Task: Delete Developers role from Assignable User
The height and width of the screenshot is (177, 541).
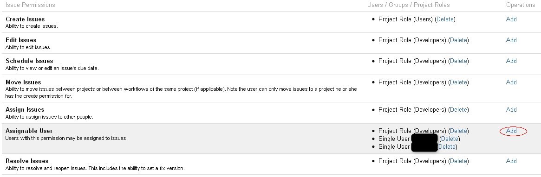Action: [458, 131]
